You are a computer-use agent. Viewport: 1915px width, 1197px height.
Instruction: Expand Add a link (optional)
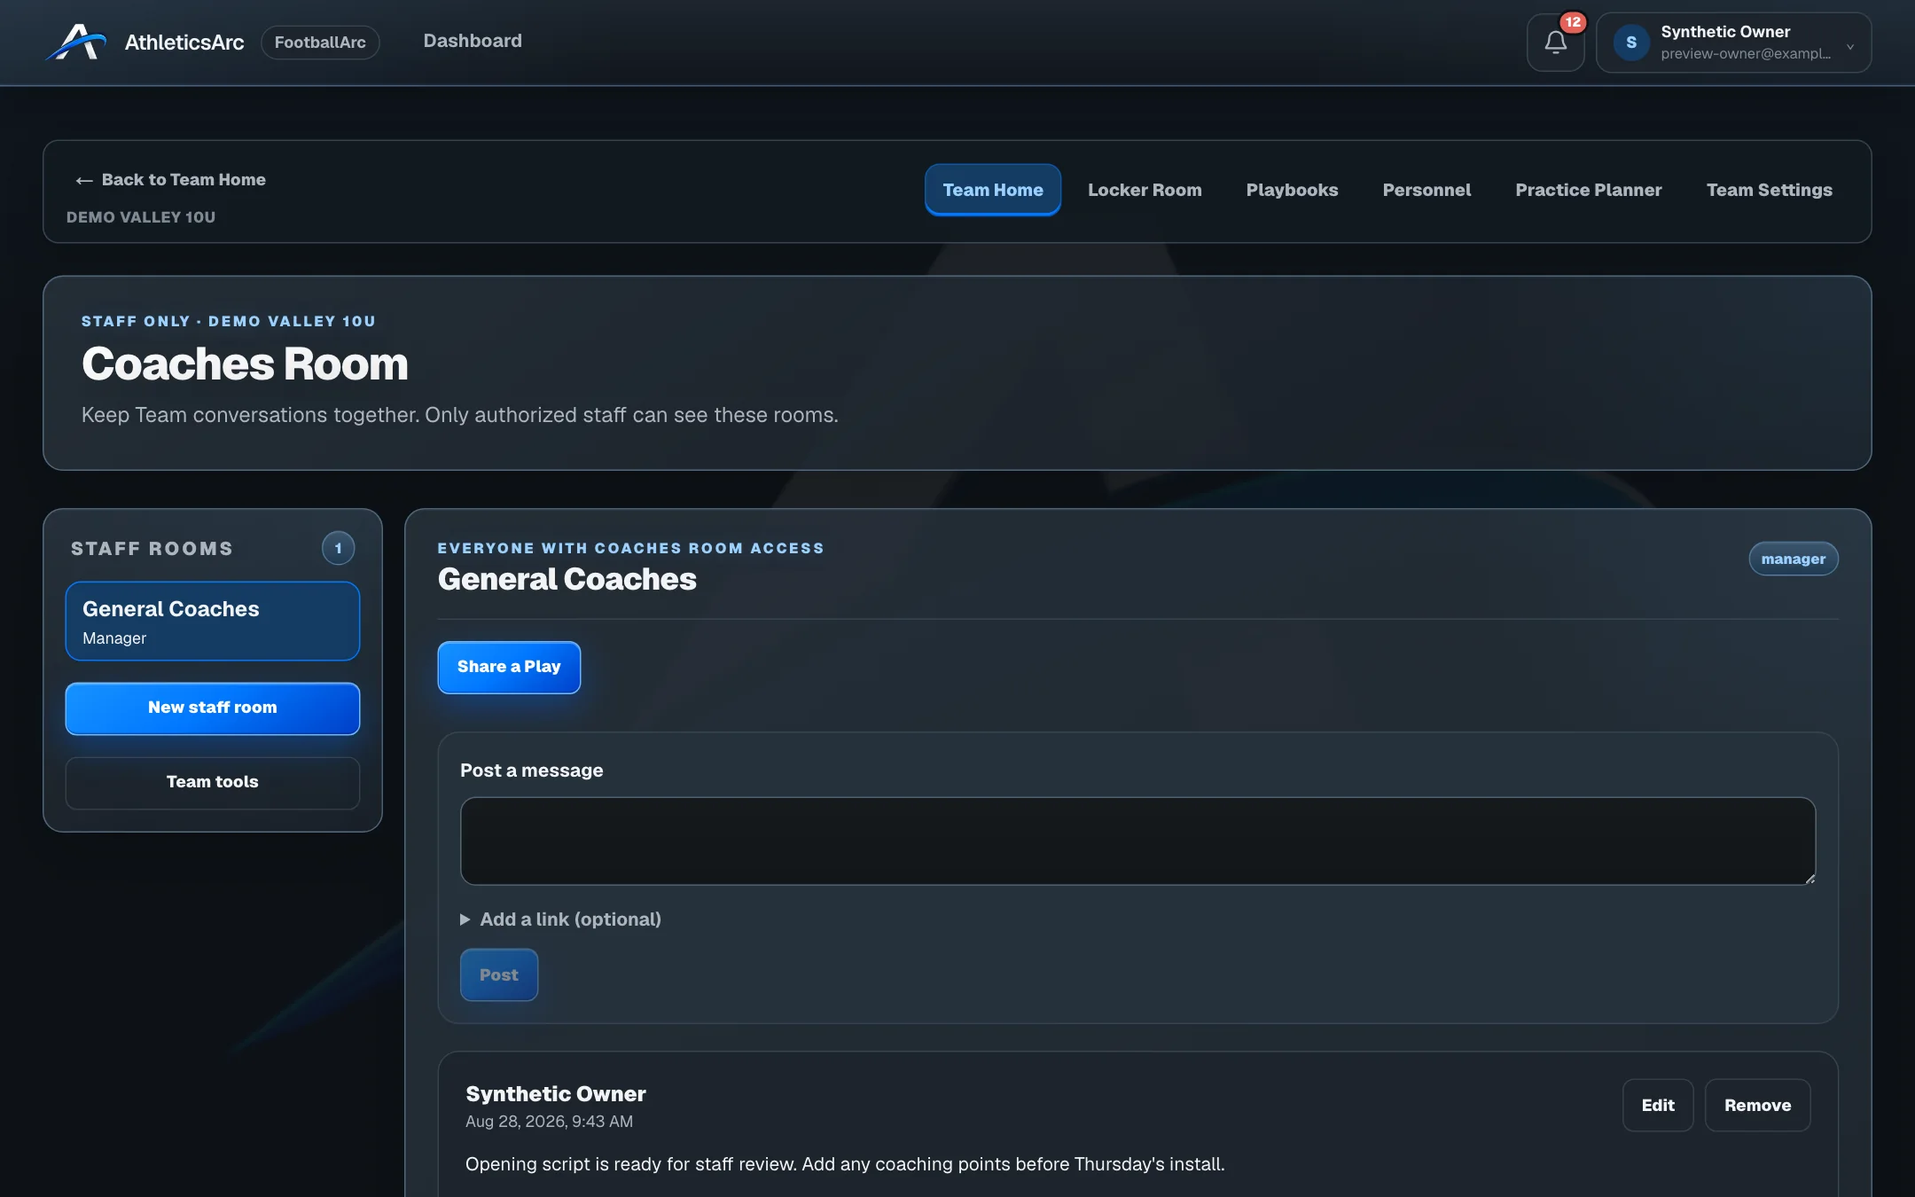560,919
